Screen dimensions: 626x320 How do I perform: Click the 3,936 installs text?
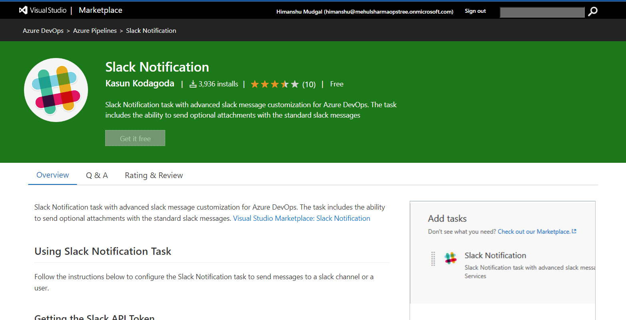pyautogui.click(x=218, y=84)
